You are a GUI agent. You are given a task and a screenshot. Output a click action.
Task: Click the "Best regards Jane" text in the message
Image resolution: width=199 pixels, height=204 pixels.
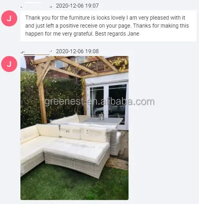(117, 34)
